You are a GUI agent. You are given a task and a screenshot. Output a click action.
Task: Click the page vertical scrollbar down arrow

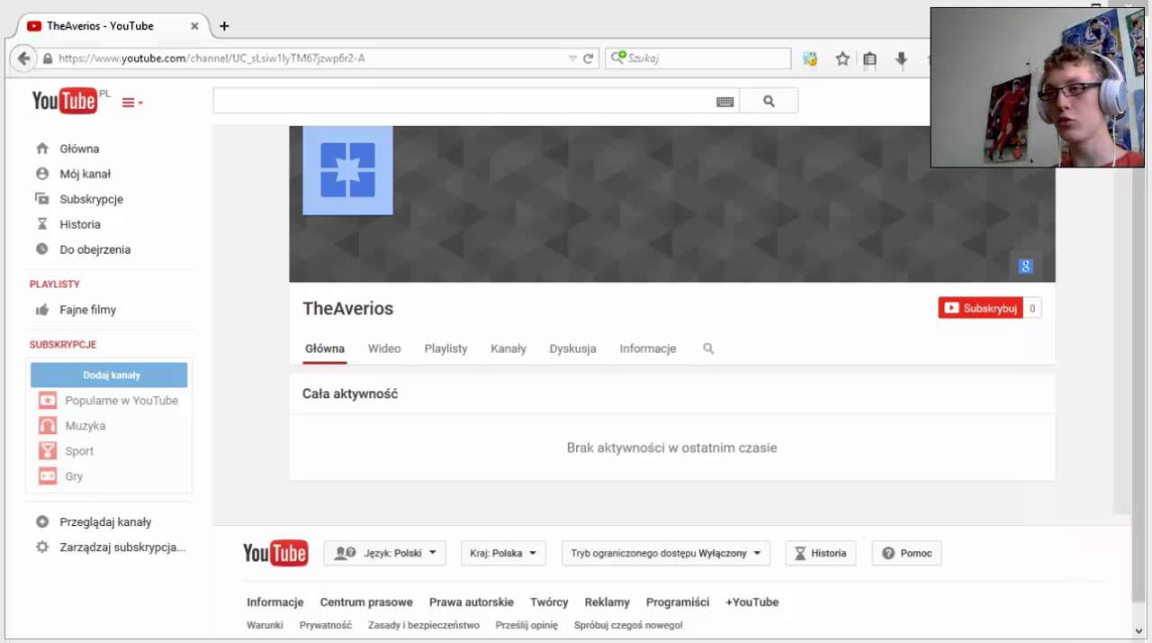point(1139,631)
